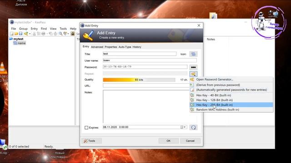The height and width of the screenshot is (163, 291).
Task: Click the password Quality bar
Action: tap(139, 80)
